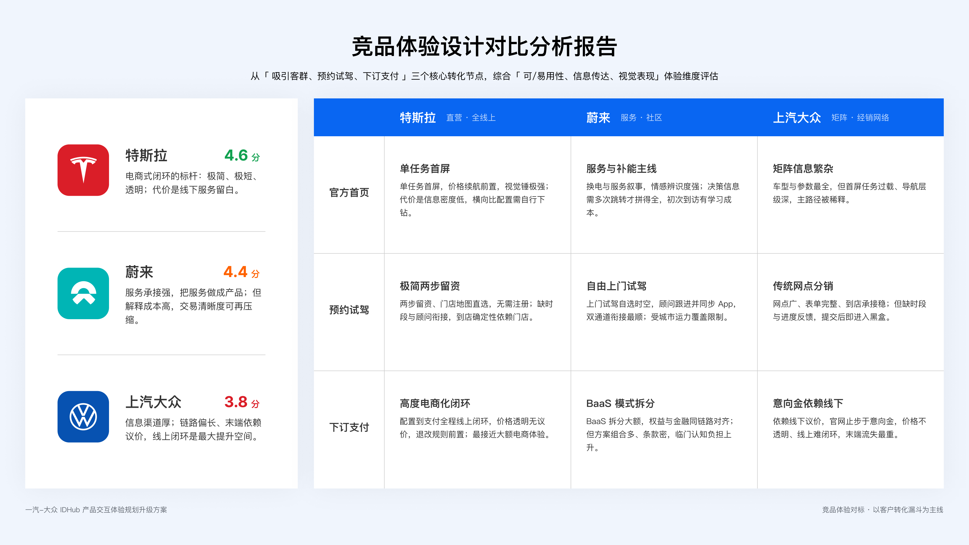Click footer text 一汽-大众 IDHub 产品交互体验规划升级方案

click(96, 510)
